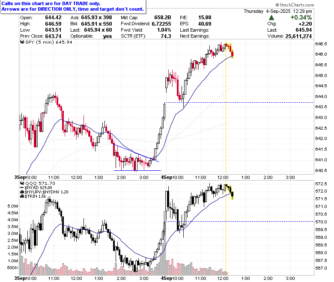Click the yellow-highlighted latest SPY candle
This screenshot has height=282, width=334.
coord(233,53)
